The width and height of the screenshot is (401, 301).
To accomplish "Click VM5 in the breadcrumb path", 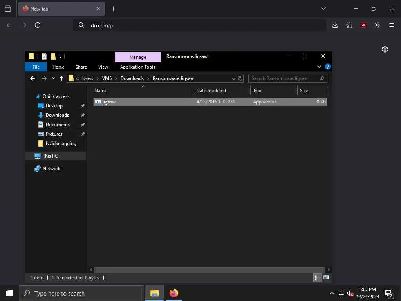I will coord(107,78).
